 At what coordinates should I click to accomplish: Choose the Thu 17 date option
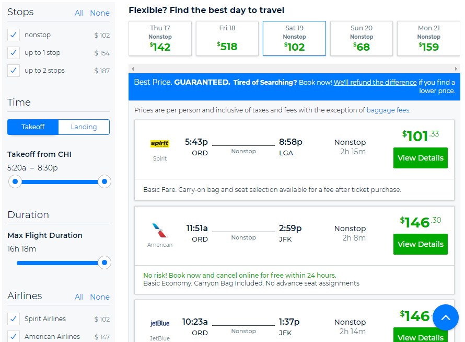click(160, 38)
